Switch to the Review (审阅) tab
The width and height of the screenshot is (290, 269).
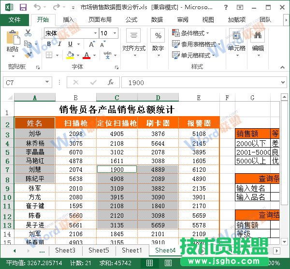pos(183,20)
